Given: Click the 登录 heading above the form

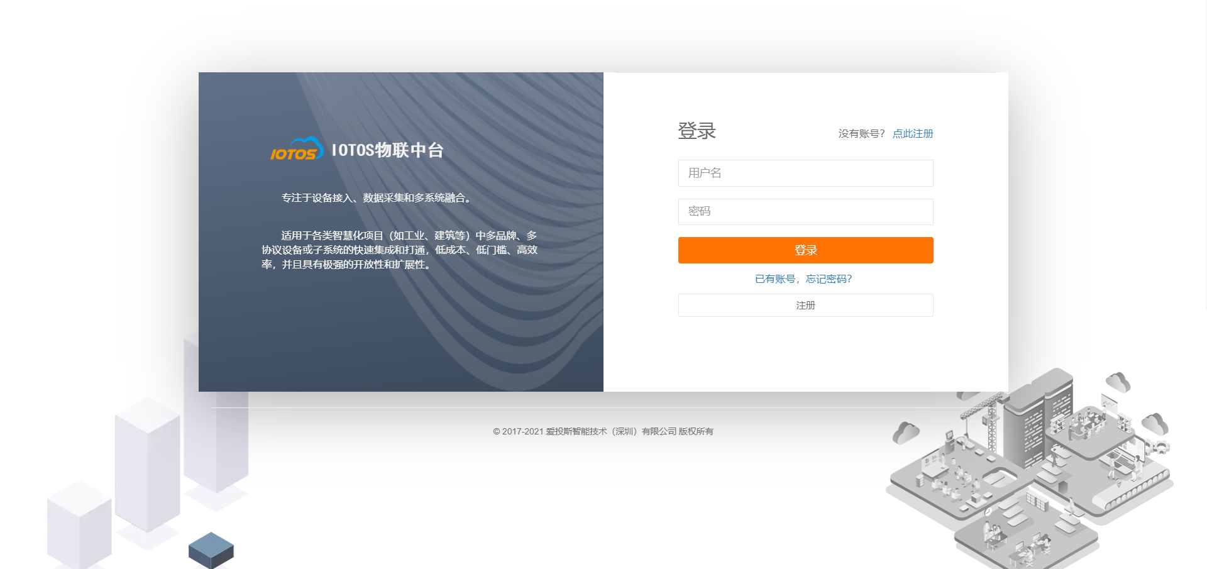Looking at the screenshot, I should click(x=697, y=131).
